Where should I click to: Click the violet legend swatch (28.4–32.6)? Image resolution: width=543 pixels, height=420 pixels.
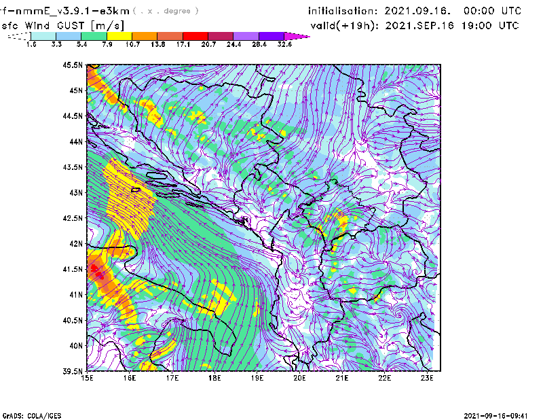pos(271,36)
